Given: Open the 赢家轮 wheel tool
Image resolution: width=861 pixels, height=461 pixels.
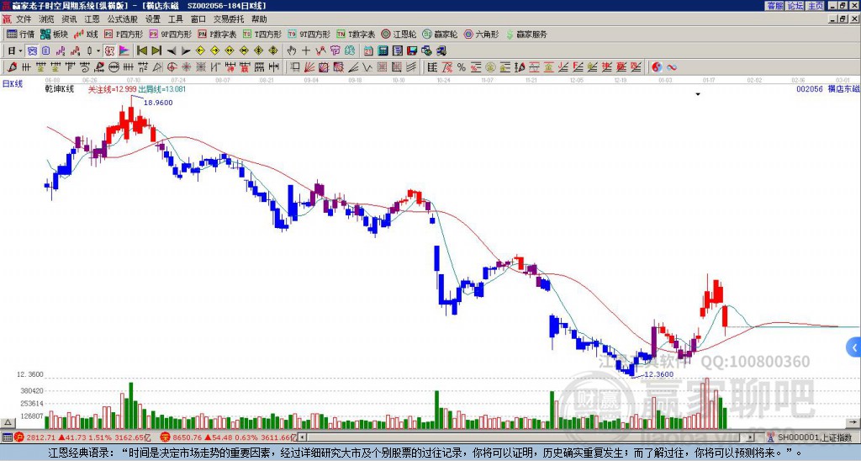Looking at the screenshot, I should pyautogui.click(x=440, y=34).
